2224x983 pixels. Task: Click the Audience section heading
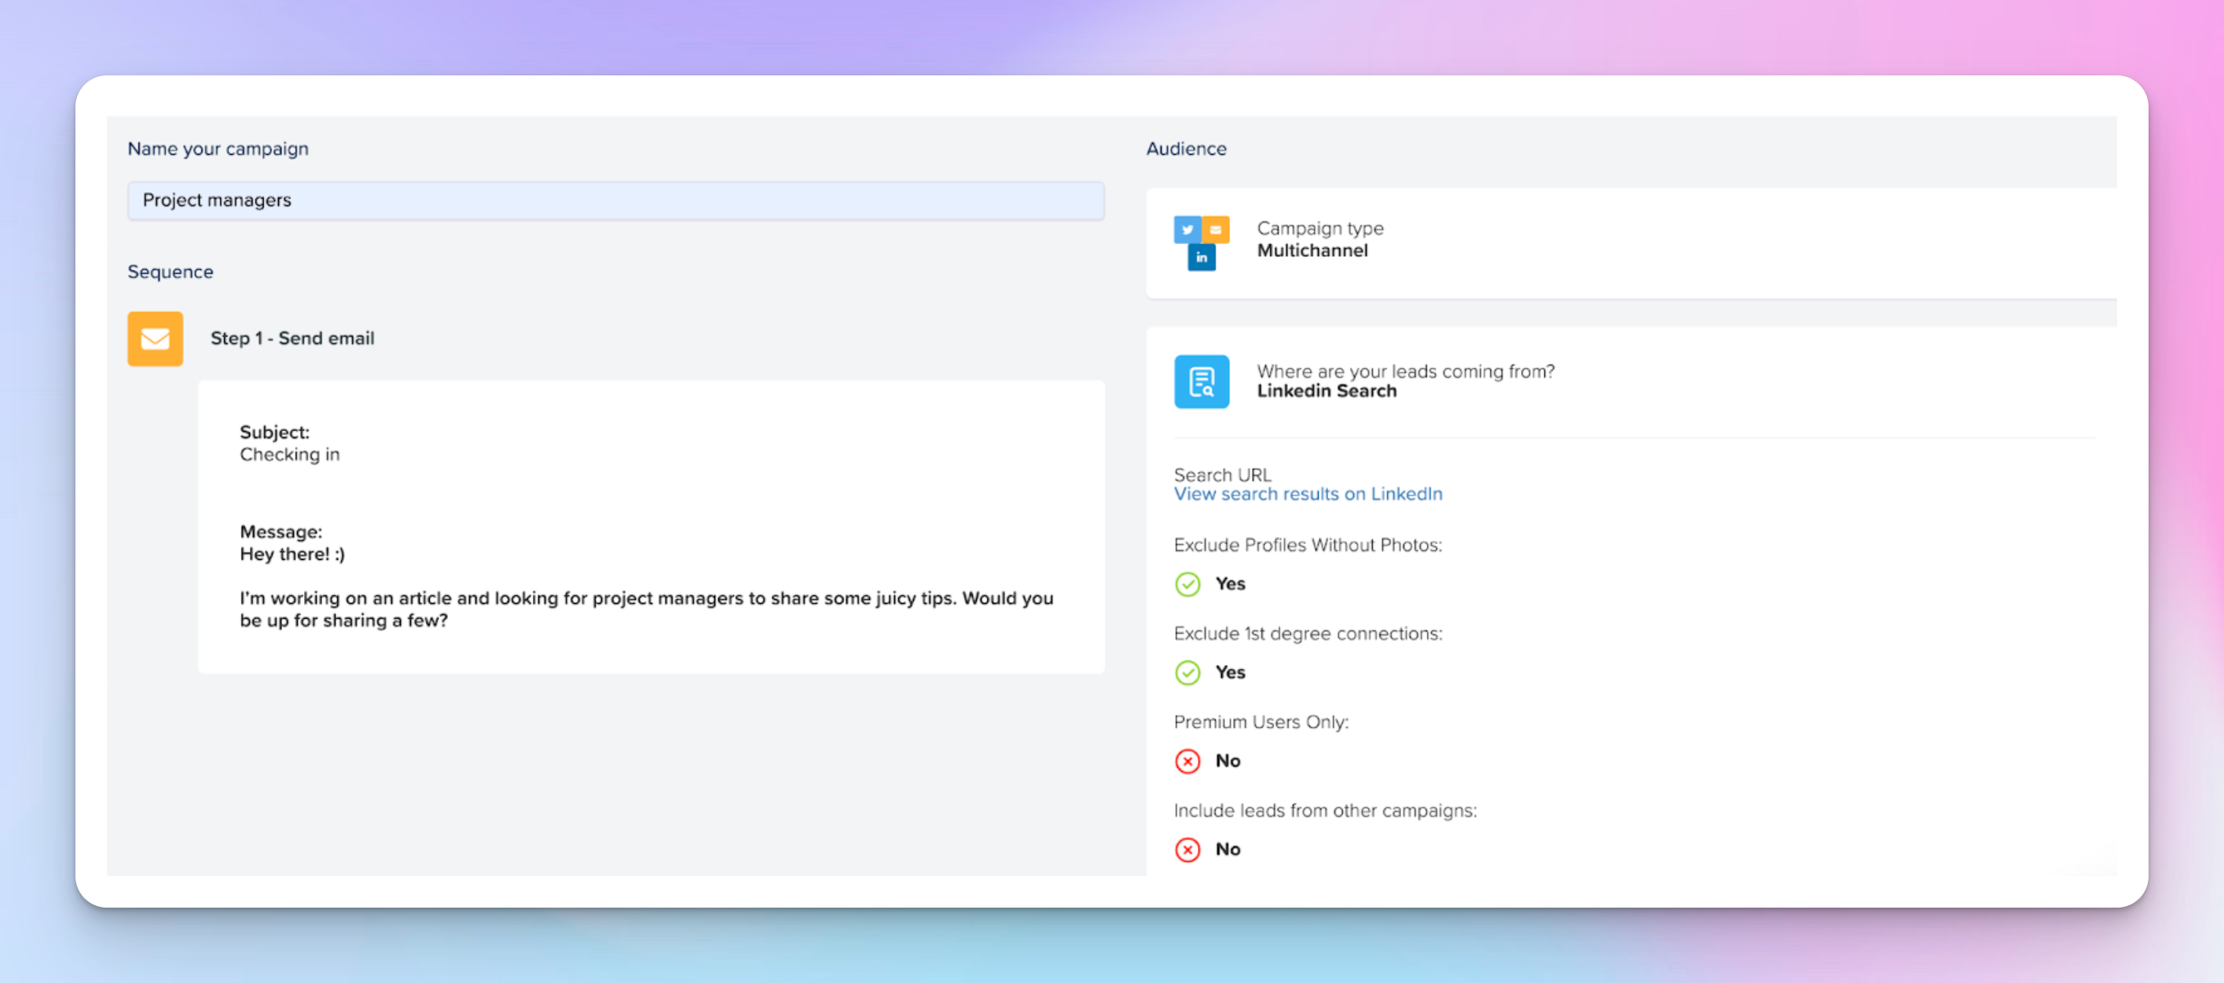pyautogui.click(x=1185, y=148)
